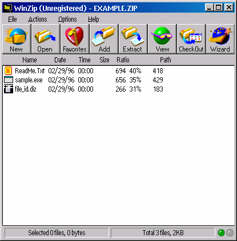Open an archive using the Open icon

point(46,39)
